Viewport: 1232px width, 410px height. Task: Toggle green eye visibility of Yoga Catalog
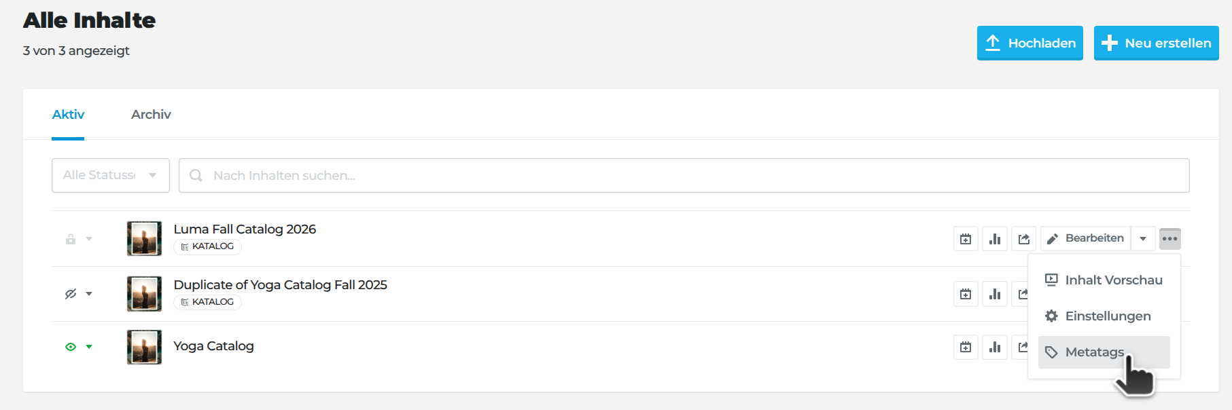coord(71,347)
